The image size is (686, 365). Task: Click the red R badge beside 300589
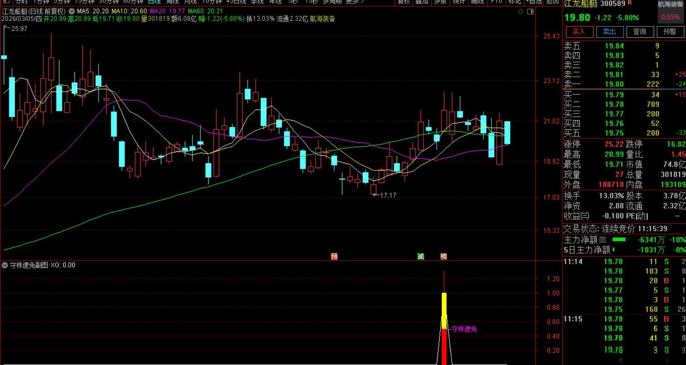tap(630, 3)
